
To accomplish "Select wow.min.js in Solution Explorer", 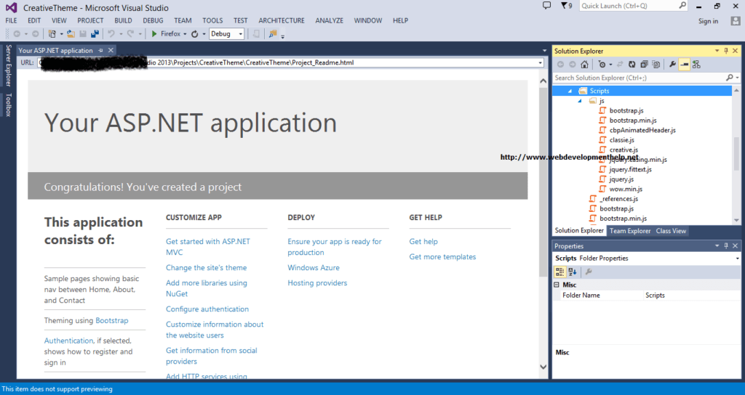I will tap(626, 190).
